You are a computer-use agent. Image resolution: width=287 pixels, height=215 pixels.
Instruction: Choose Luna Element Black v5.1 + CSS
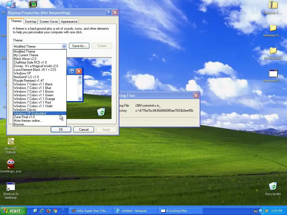coord(40,70)
